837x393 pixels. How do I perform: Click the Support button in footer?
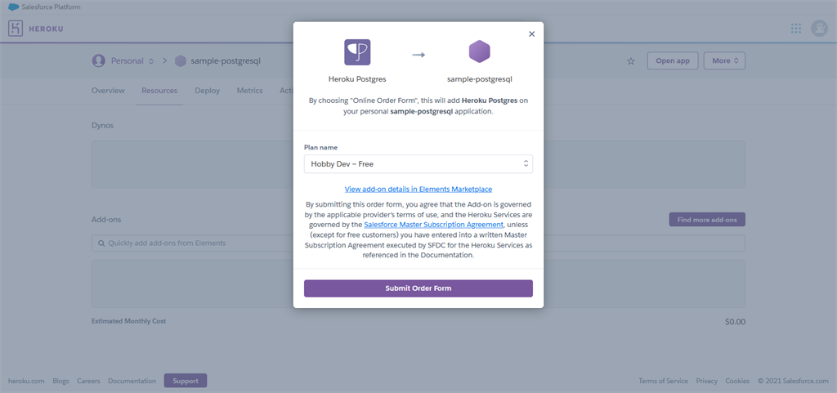click(186, 381)
